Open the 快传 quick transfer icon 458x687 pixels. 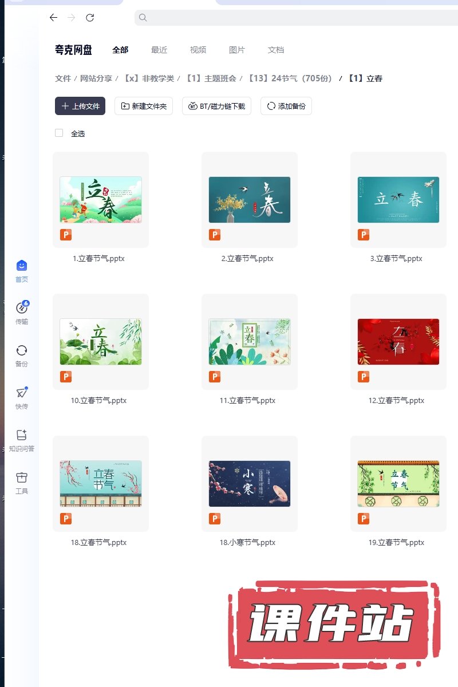22,393
